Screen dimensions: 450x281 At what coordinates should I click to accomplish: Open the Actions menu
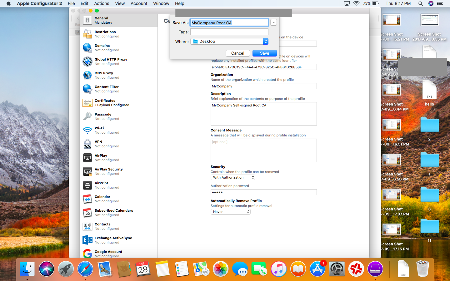102,3
